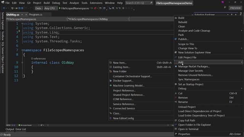Open the Extensions menu
The height and width of the screenshot is (137, 244).
pos(96,3)
